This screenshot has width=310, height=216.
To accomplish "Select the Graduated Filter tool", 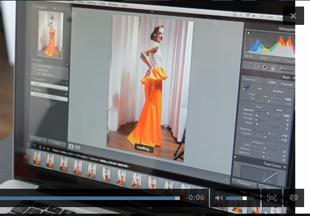I will coord(273,68).
